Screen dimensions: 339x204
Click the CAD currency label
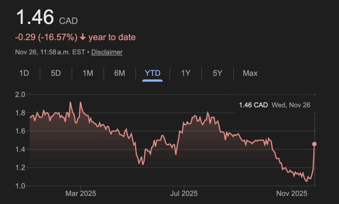68,21
